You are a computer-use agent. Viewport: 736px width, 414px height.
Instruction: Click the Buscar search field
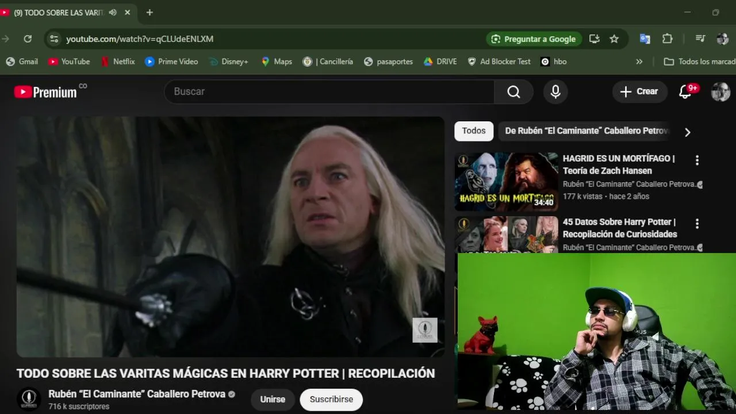[x=329, y=91]
